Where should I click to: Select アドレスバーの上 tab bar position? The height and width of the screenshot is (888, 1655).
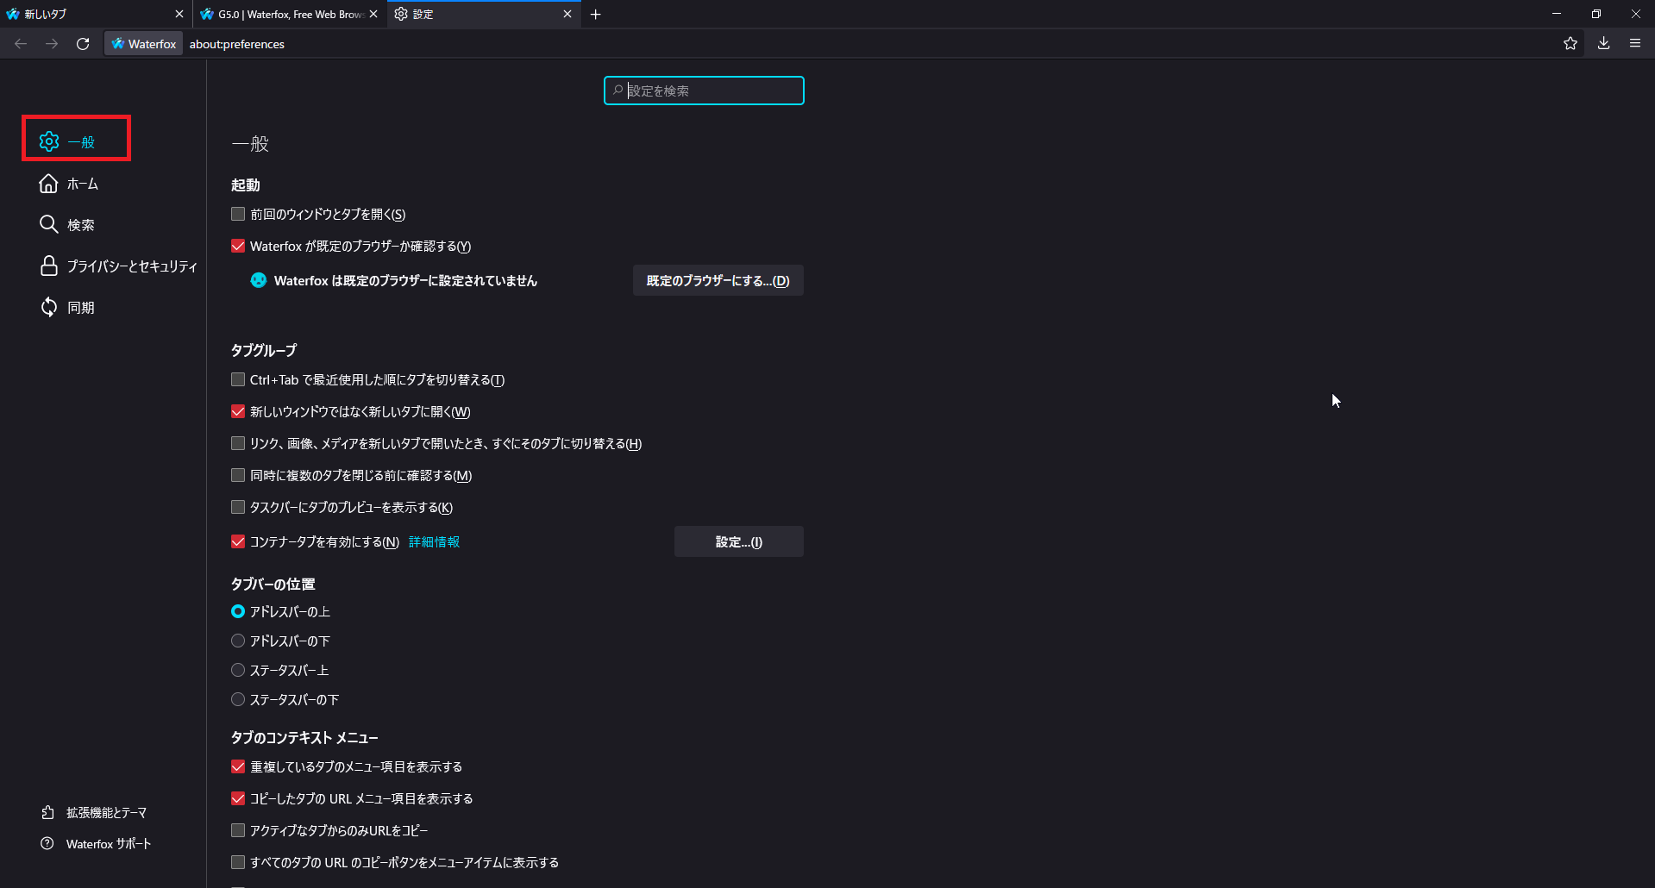click(238, 611)
